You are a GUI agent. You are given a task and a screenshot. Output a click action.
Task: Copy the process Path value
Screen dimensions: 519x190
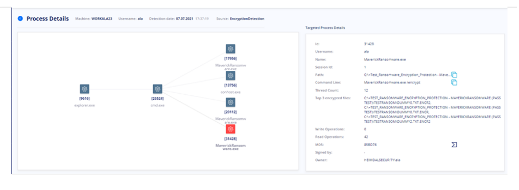(454, 75)
